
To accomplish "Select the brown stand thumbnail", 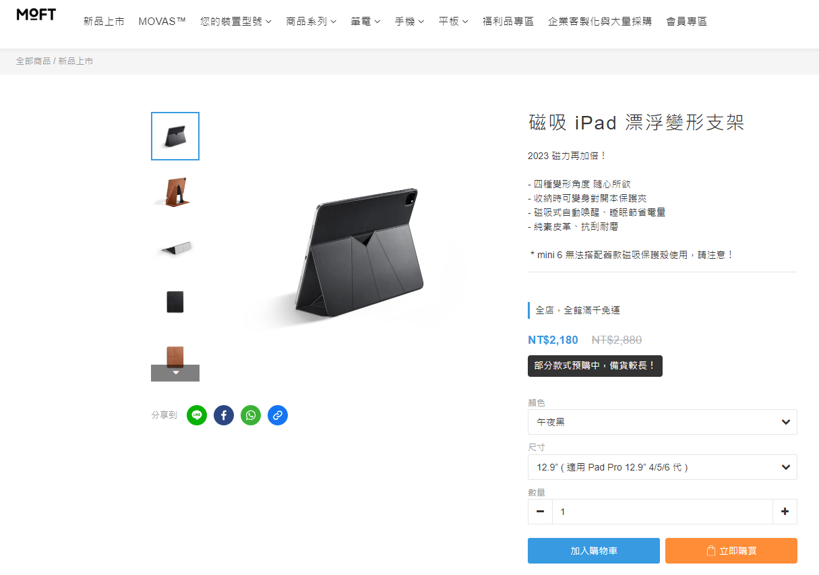I will (175, 191).
